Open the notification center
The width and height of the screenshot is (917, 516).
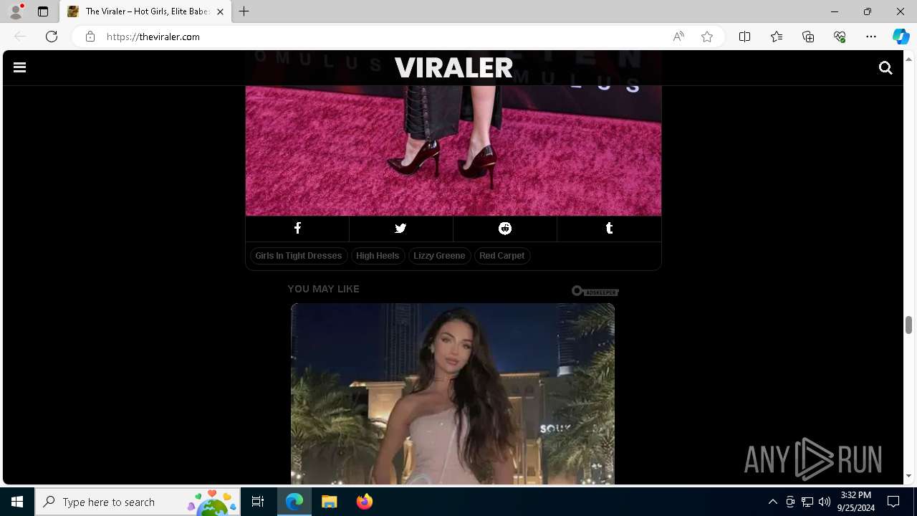point(893,502)
